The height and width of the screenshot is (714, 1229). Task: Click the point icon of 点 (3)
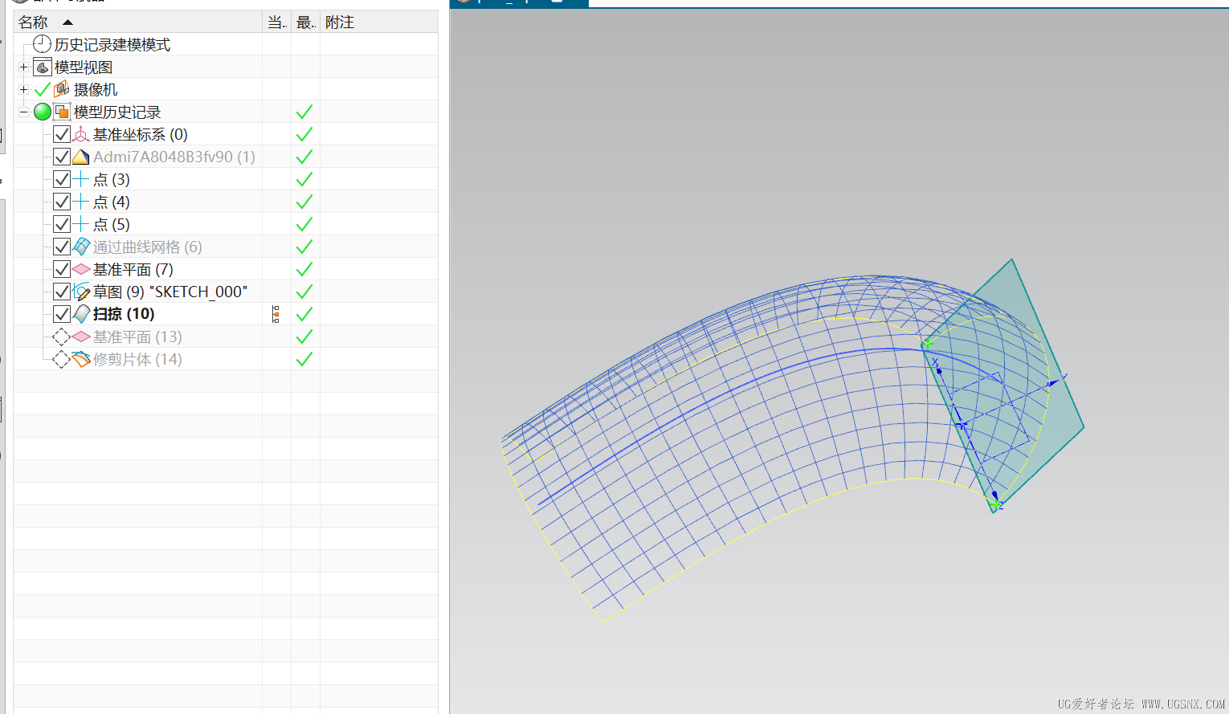click(81, 179)
